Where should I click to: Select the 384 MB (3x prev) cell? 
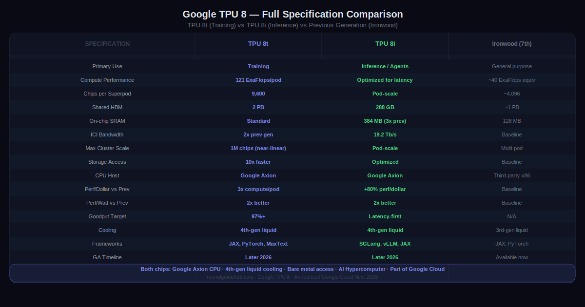[385, 121]
